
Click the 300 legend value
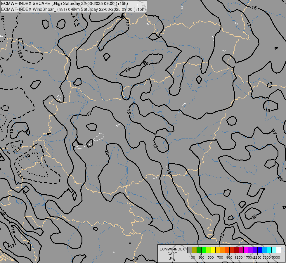(201, 257)
